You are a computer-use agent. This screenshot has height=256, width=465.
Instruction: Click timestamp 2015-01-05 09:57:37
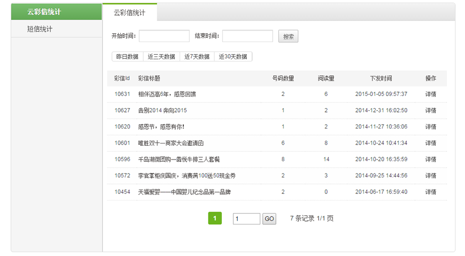[x=381, y=94]
